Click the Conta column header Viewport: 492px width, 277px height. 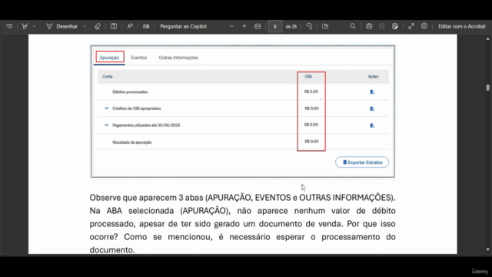108,76
